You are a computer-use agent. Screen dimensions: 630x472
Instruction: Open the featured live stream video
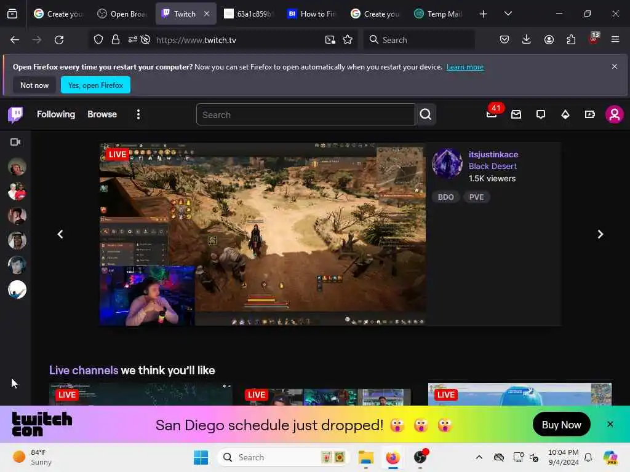pyautogui.click(x=263, y=234)
